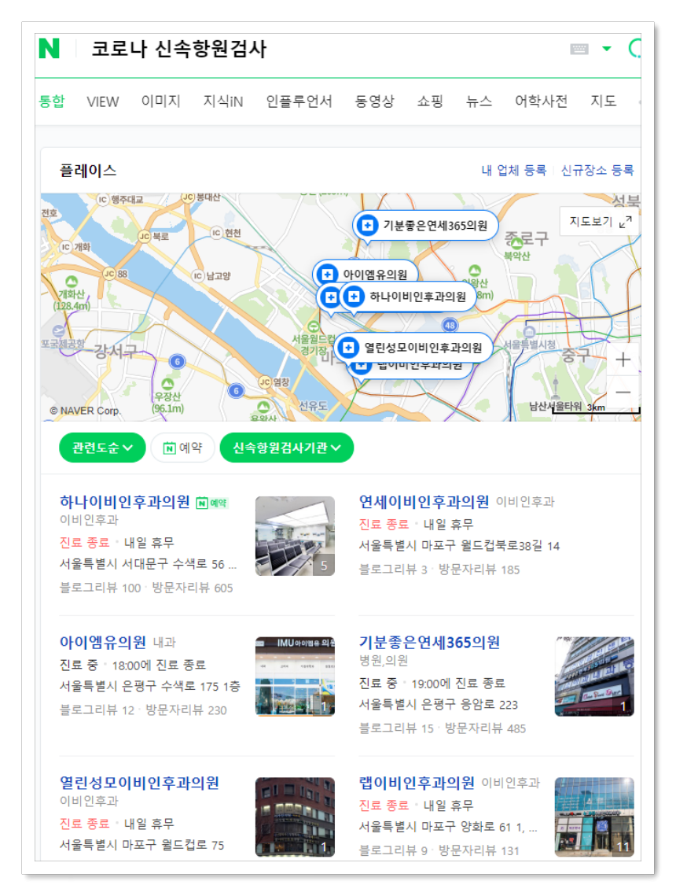Image resolution: width=676 pixels, height=896 pixels.
Task: Switch to the 지도 tab
Action: [604, 101]
